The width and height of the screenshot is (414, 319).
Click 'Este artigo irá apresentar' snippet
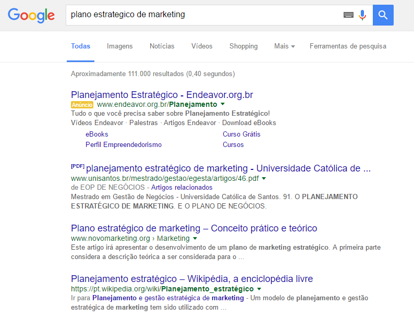226,252
